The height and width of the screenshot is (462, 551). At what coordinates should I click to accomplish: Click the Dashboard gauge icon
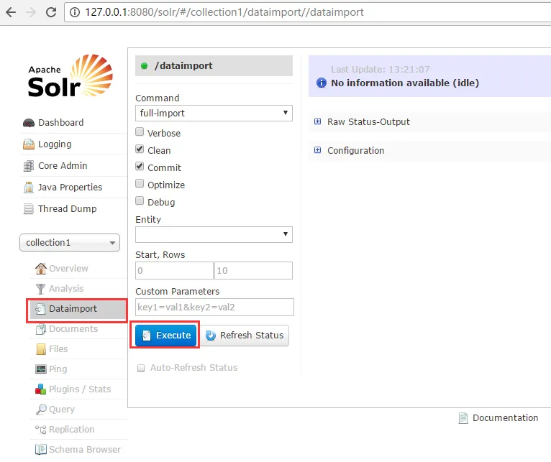tap(29, 123)
